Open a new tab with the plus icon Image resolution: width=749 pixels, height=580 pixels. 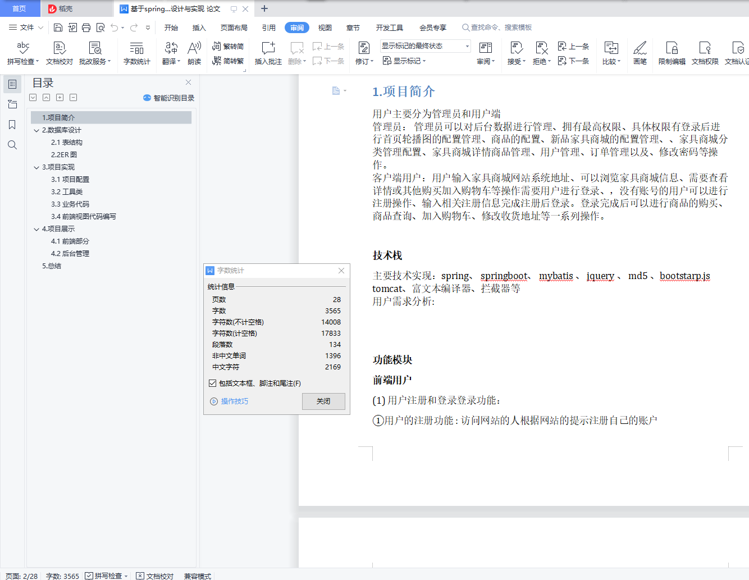coord(264,8)
